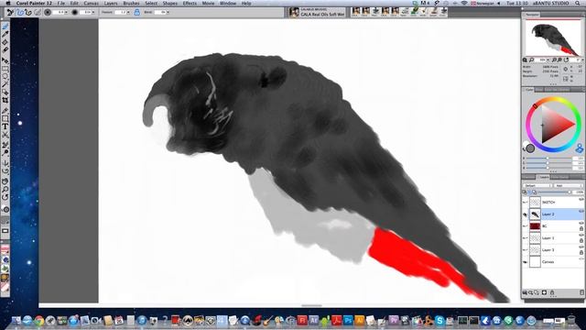The width and height of the screenshot is (586, 330).
Task: Open Blend value dropdown
Action: (x=168, y=12)
